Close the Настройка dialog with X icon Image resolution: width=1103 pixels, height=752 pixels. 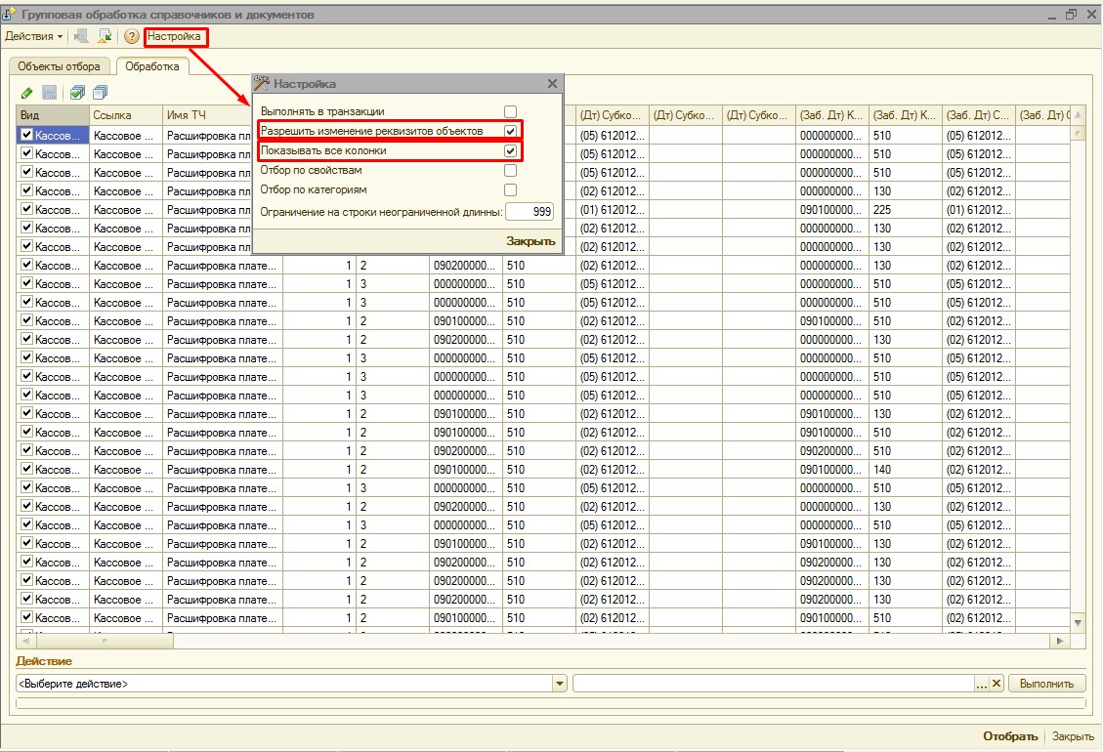pos(552,84)
